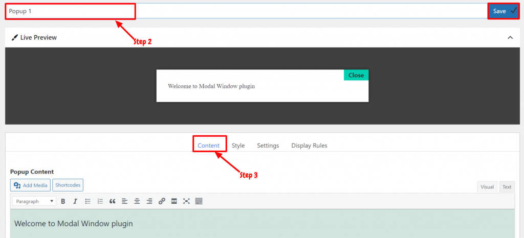Switch editor to Text mode
Screen dimensions: 524x238
507,187
